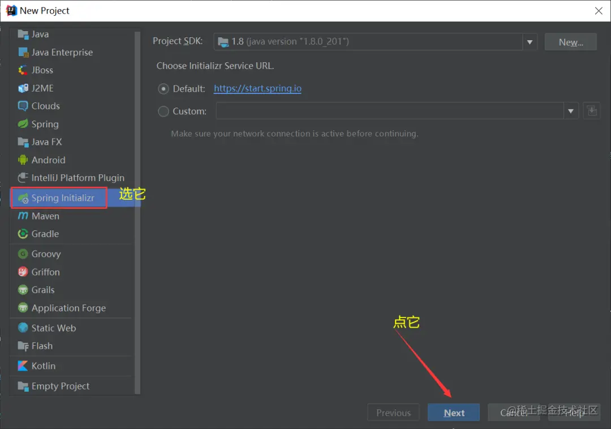This screenshot has height=429, width=611.
Task: Click the Java FX folder icon
Action: 23,142
